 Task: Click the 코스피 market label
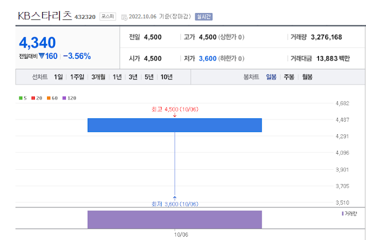point(108,17)
